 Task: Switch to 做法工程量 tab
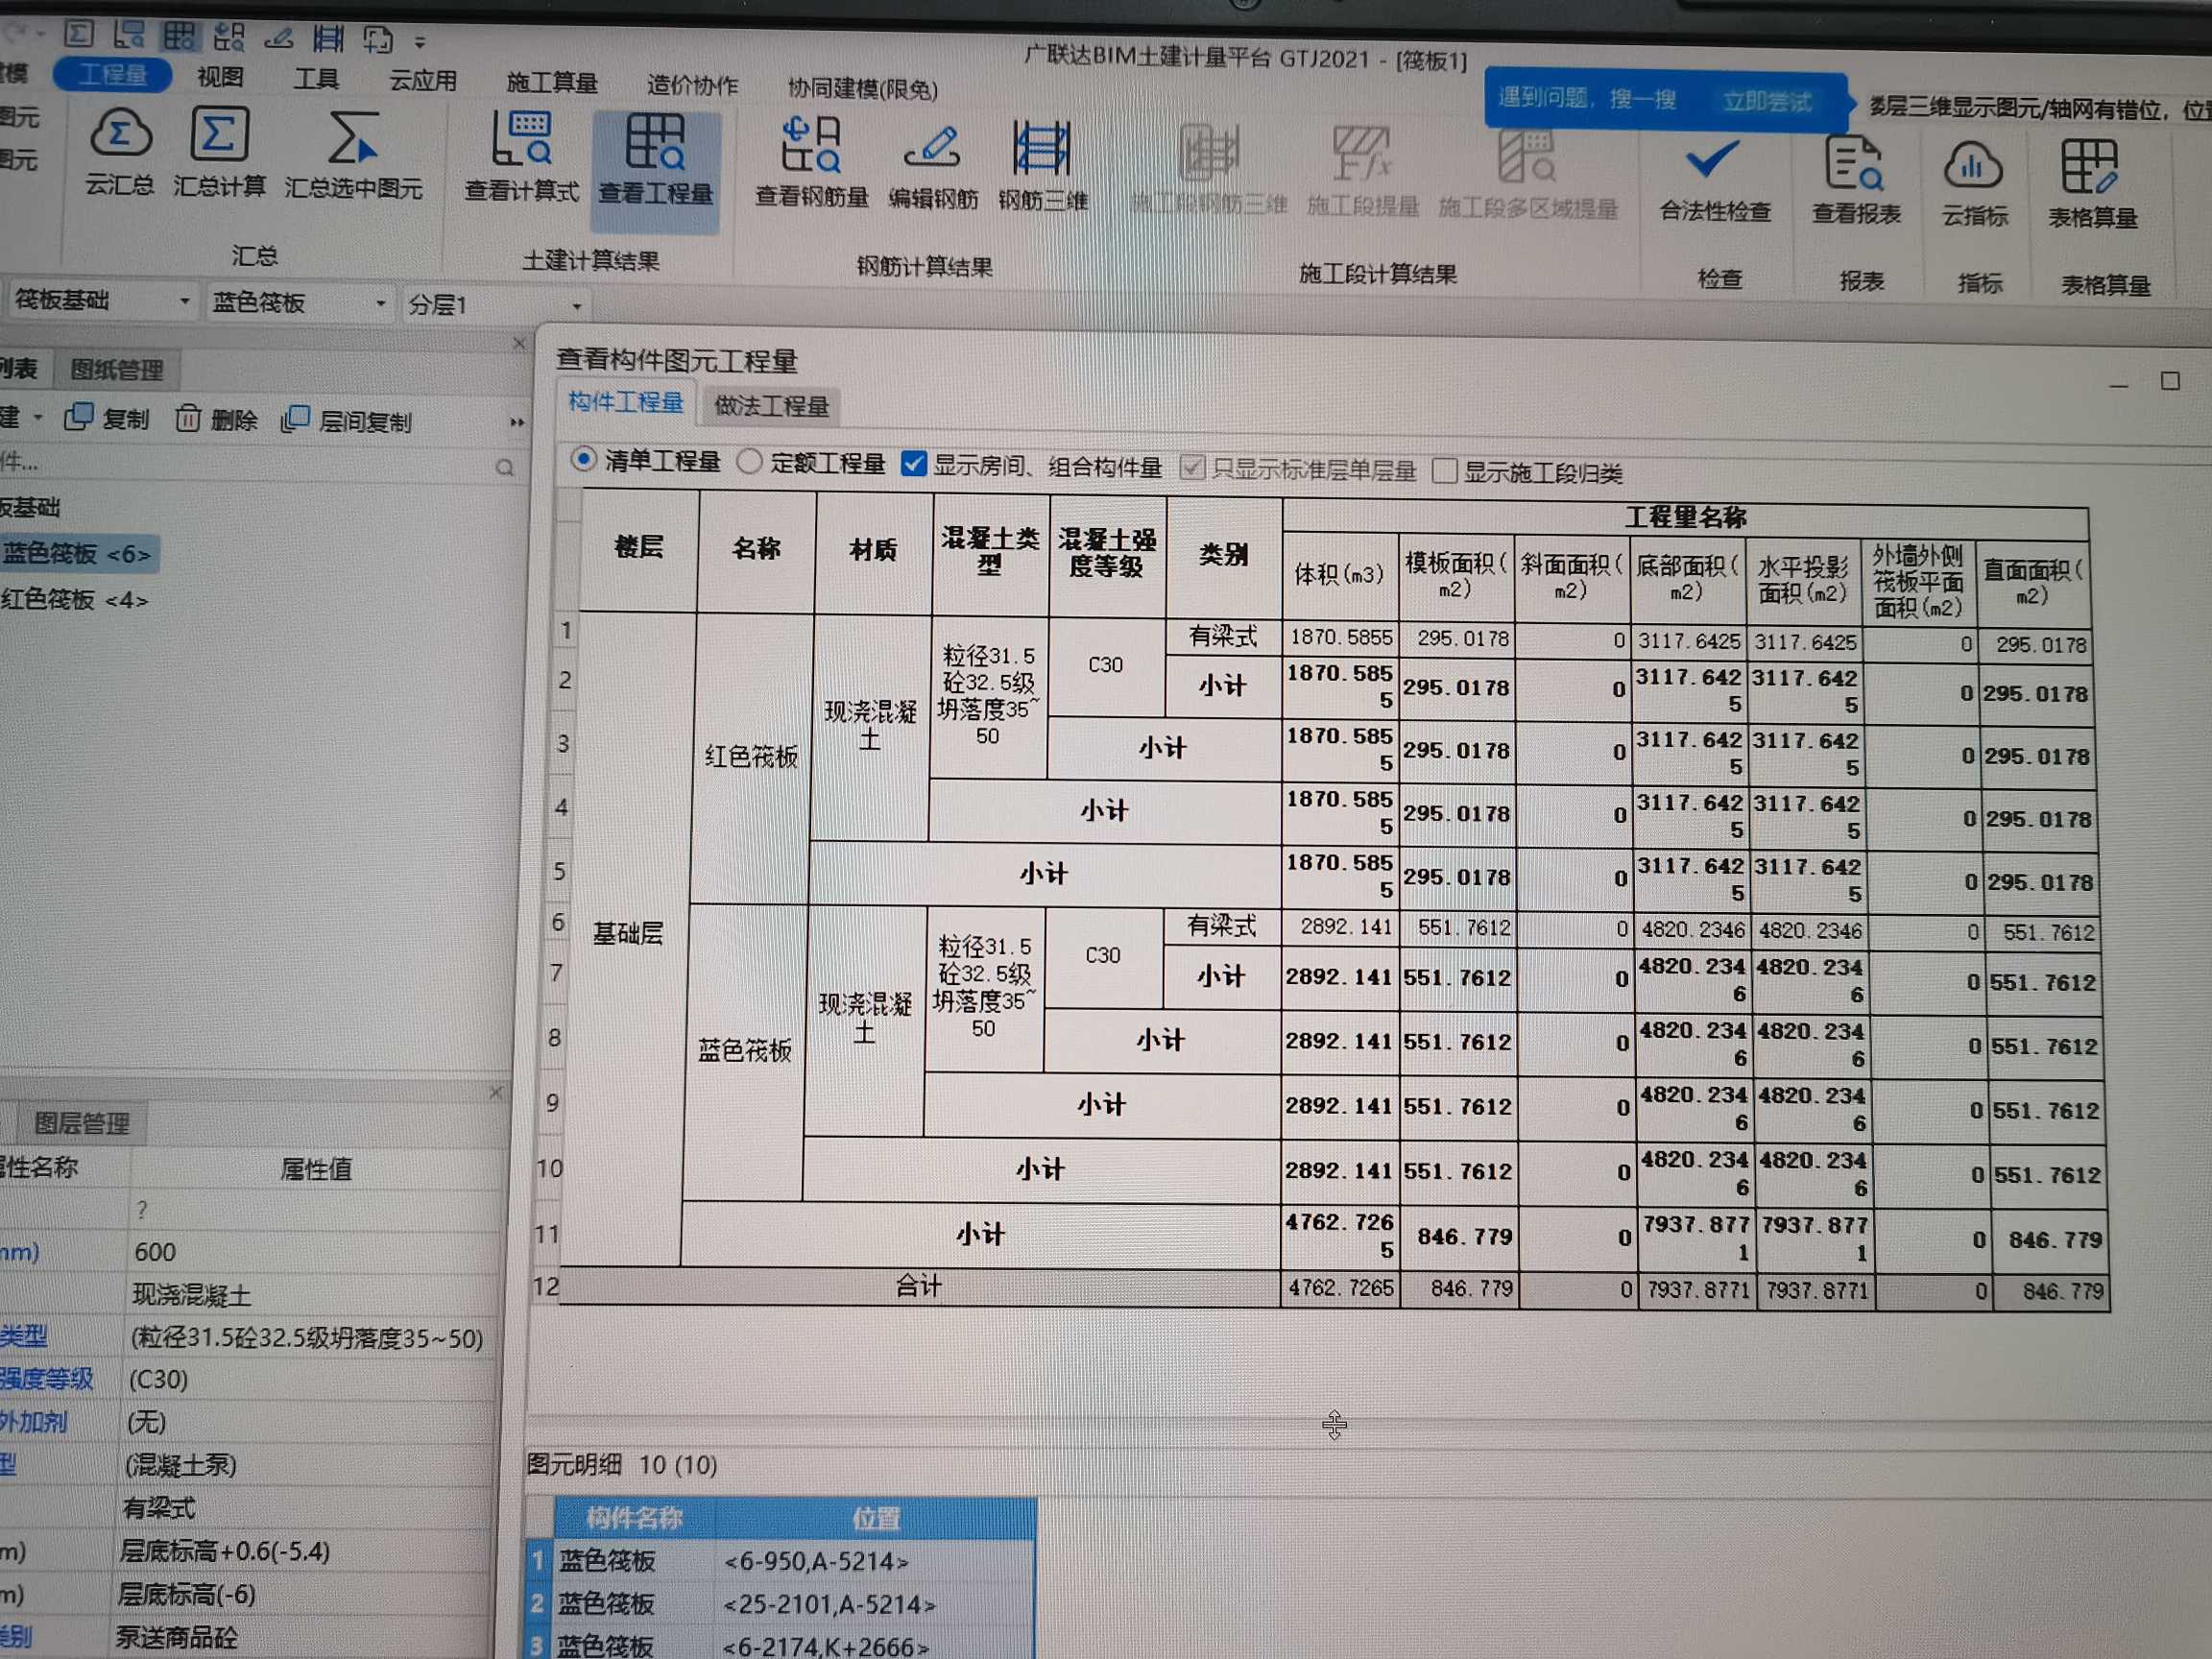coord(771,406)
